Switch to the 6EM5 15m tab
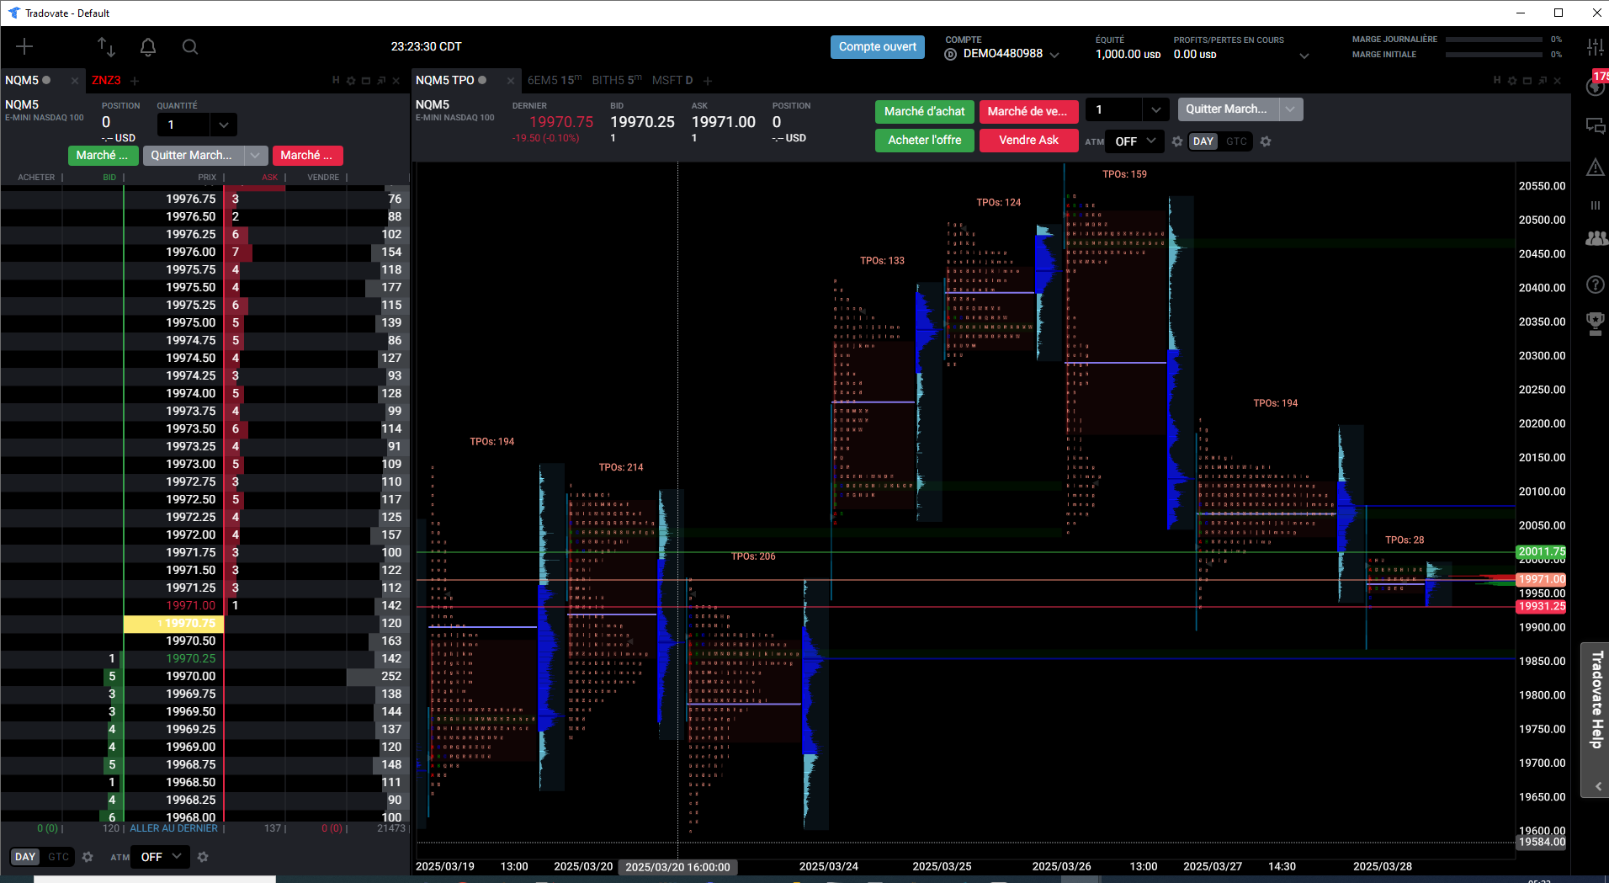1609x883 pixels. 554,80
